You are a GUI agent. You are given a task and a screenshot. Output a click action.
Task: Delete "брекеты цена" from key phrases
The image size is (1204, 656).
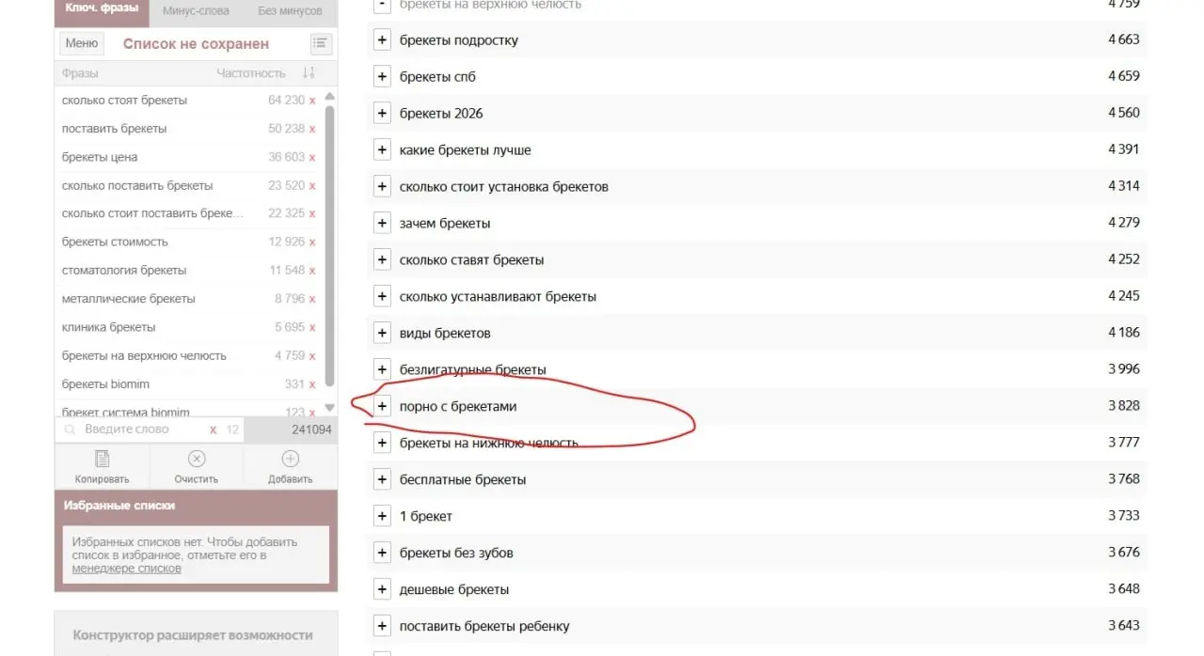(312, 158)
